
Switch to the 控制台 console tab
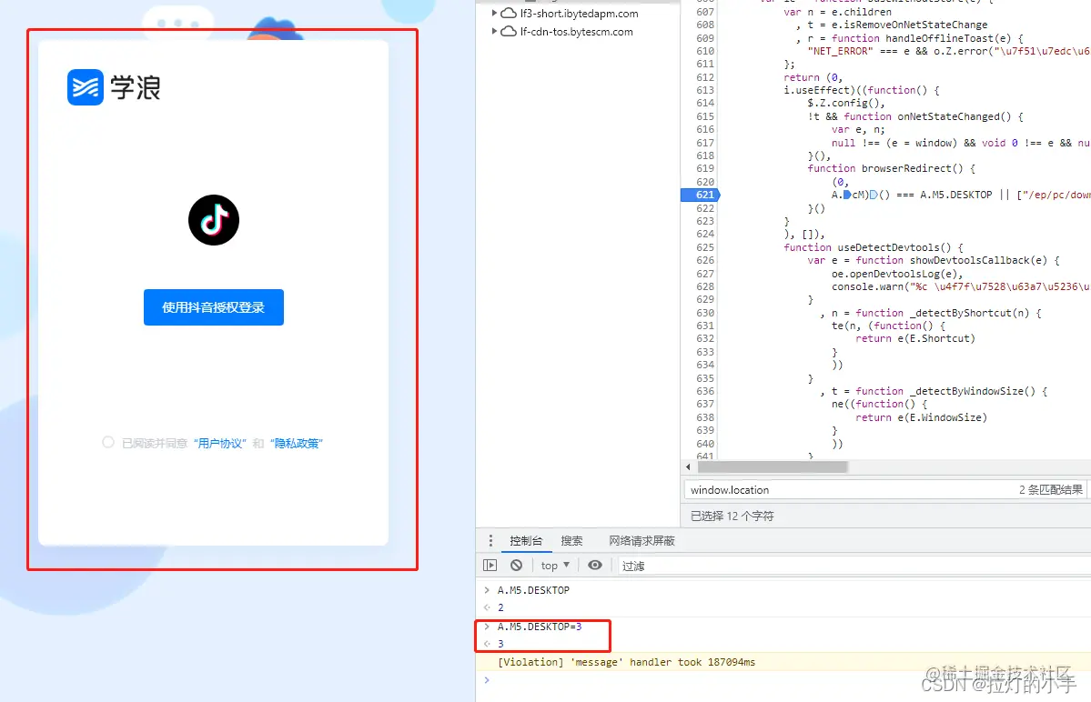(x=526, y=541)
